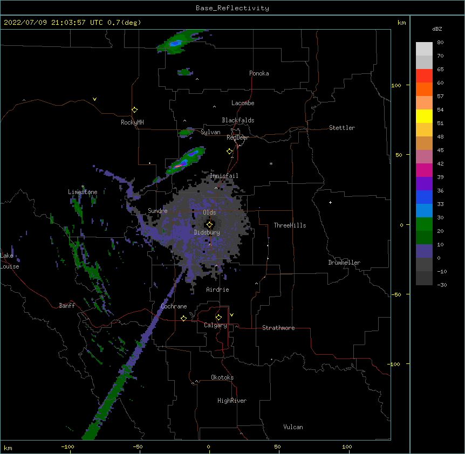
Task: Click the yellow diamond marker above RockyMH
Action: tap(134, 110)
